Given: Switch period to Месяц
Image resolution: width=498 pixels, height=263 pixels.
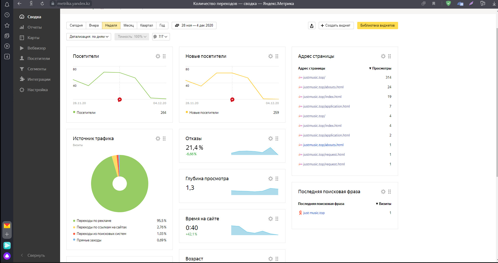Looking at the screenshot, I should coord(129,26).
